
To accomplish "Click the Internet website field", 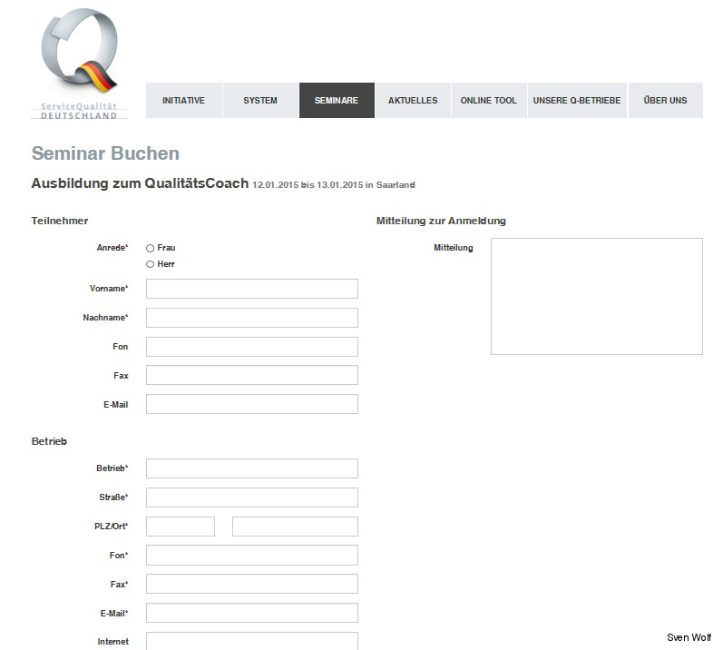I will coord(251,641).
